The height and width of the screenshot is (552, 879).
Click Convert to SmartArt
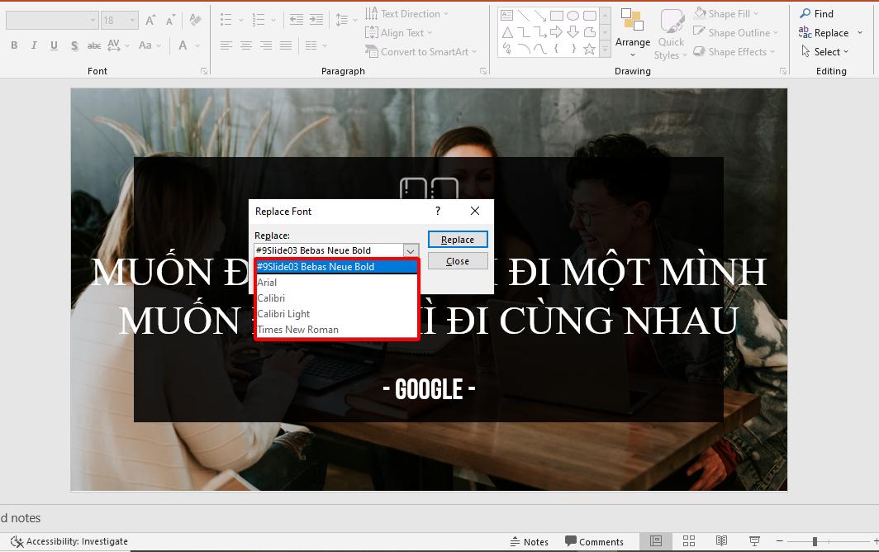pyautogui.click(x=421, y=51)
